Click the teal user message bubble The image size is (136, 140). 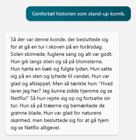[78, 14]
